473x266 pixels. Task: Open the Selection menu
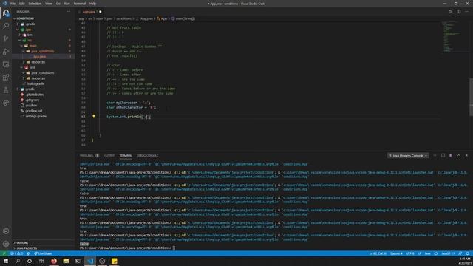35,4
